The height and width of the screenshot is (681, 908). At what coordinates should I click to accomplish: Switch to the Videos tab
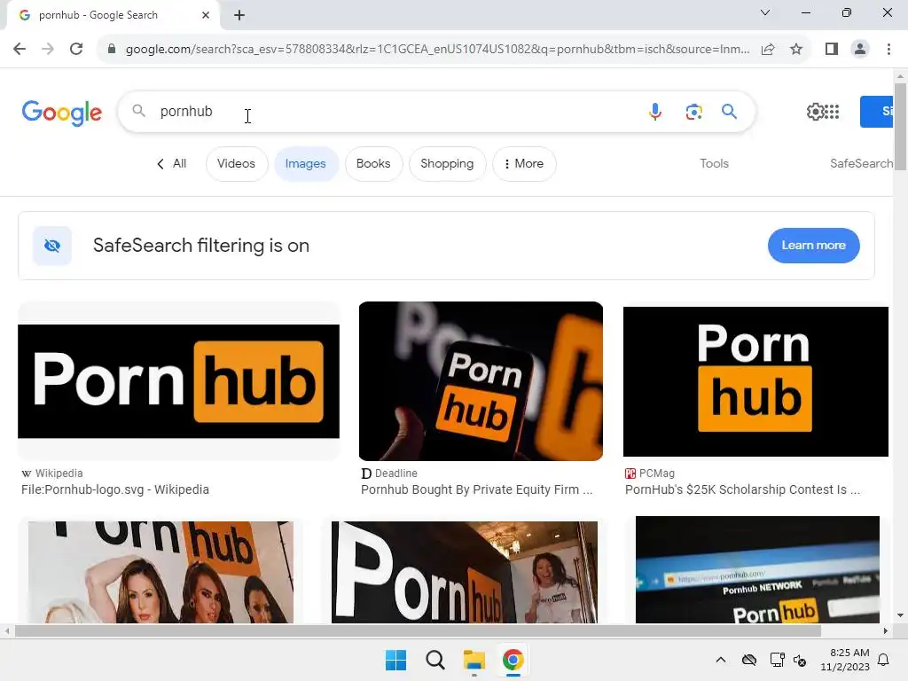(236, 164)
